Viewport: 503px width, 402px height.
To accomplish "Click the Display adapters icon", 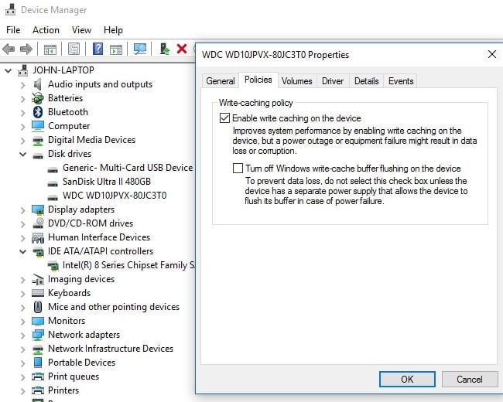I will tap(38, 210).
